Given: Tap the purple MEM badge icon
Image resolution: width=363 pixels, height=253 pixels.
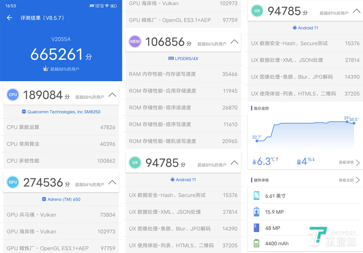Looking at the screenshot, I should [135, 41].
